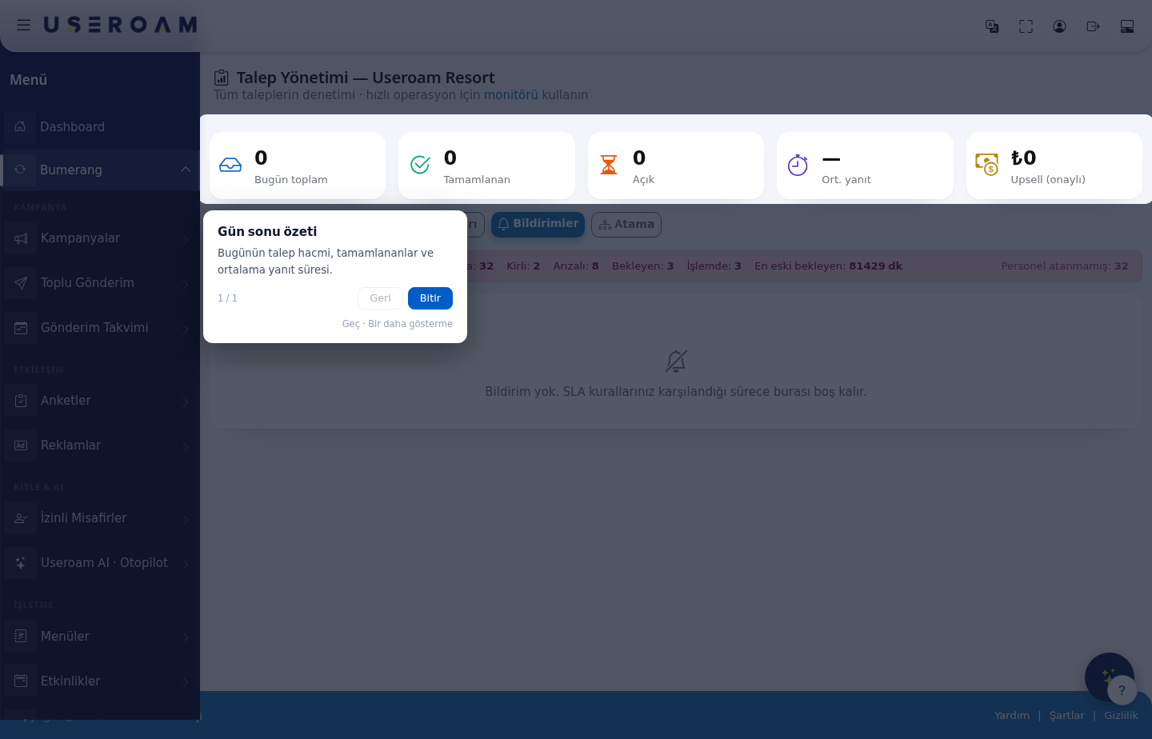Click En eski bekleyen: 81429 dk text
Screen dimensions: 1152x739
[x=828, y=266]
